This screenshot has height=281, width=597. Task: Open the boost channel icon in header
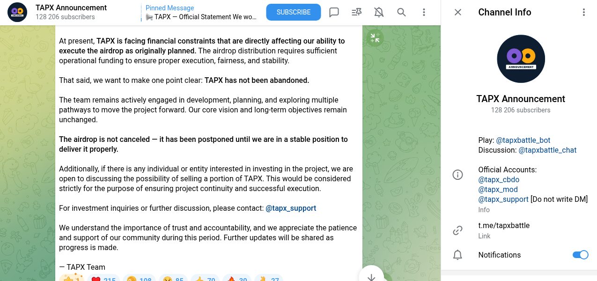pos(356,12)
